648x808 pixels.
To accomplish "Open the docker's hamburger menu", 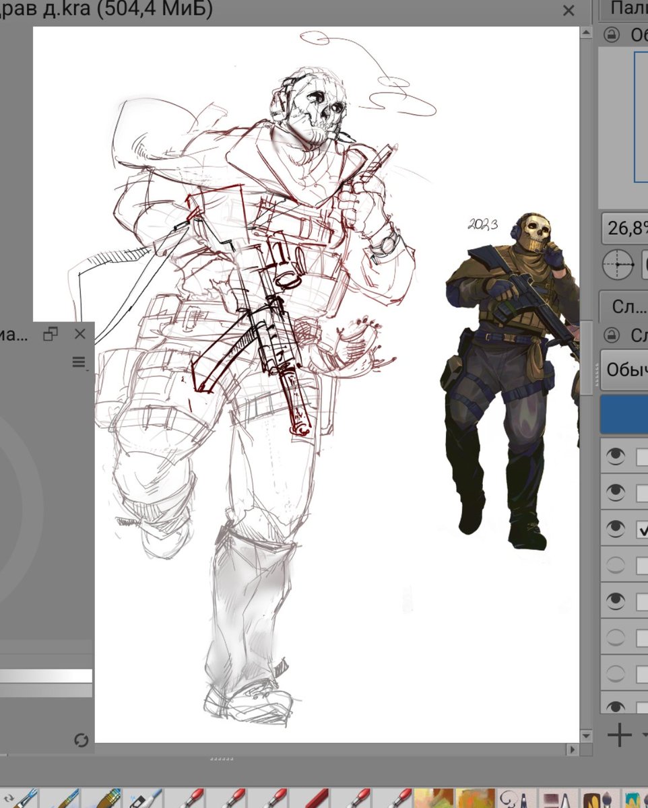I will coord(79,363).
